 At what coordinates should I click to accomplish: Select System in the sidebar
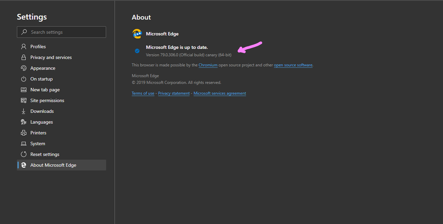coord(62,144)
